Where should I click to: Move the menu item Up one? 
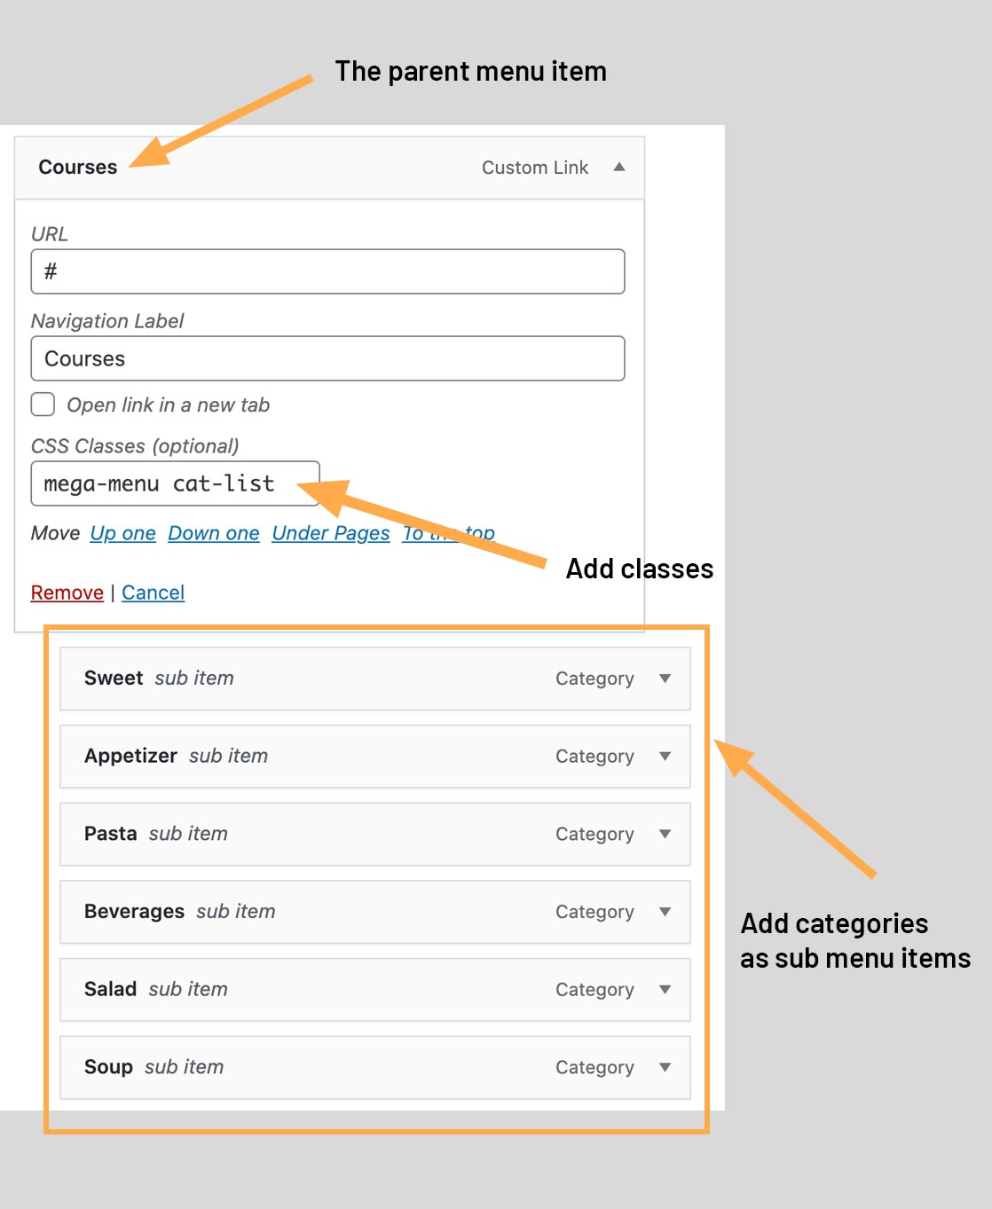pyautogui.click(x=122, y=533)
